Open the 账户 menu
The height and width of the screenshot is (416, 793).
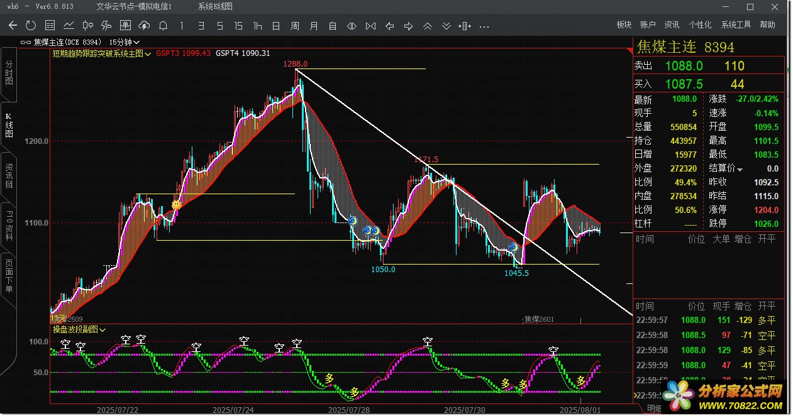(648, 25)
